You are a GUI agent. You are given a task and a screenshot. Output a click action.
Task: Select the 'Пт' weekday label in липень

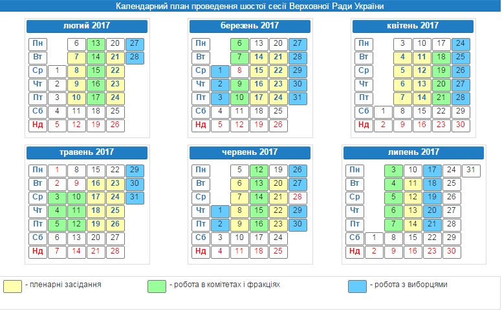tap(355, 225)
